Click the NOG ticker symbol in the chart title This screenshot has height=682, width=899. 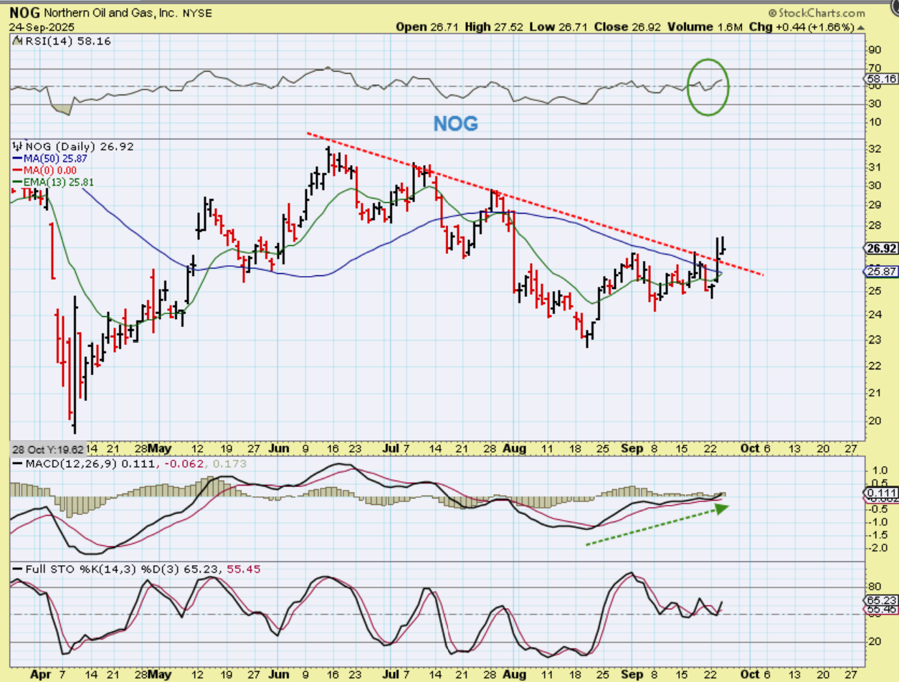(x=25, y=14)
